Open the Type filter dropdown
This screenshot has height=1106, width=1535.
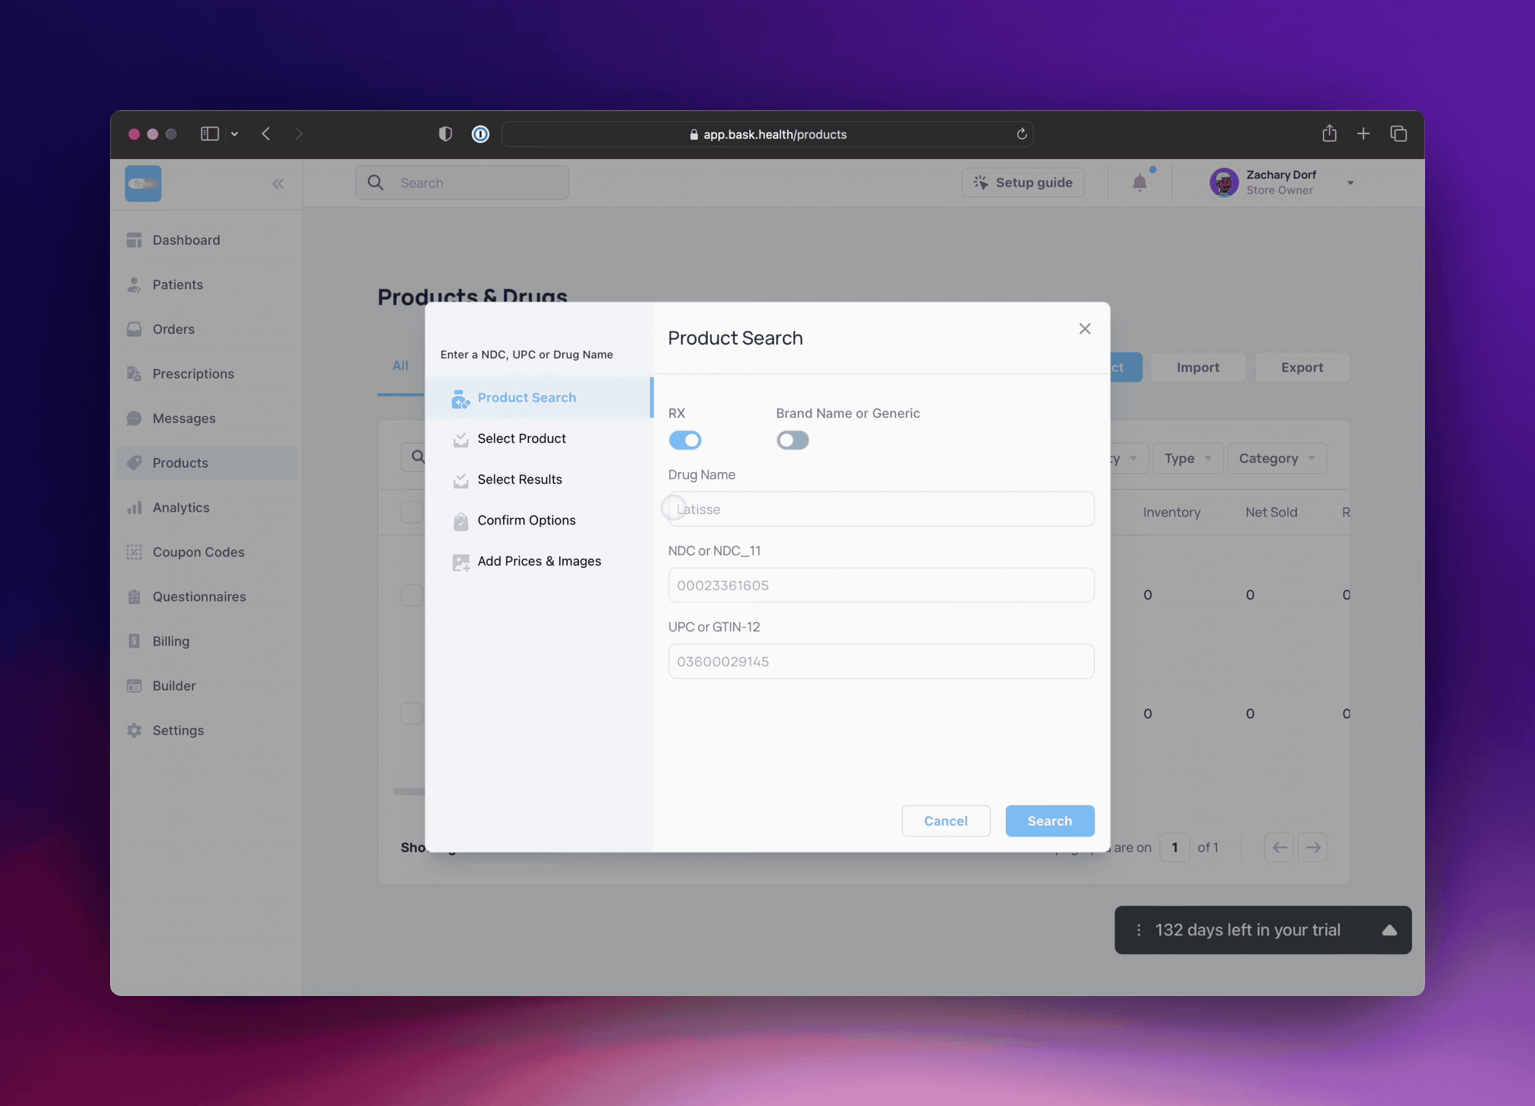1188,458
